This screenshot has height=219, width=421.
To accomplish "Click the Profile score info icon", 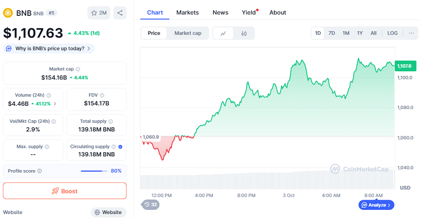I will click(x=40, y=171).
